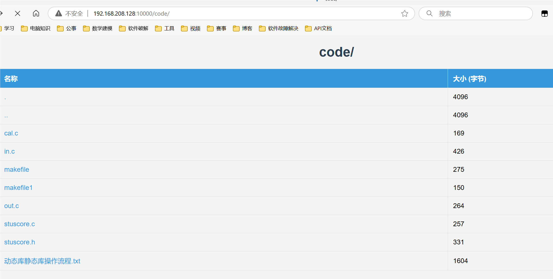Open the in.c file link
The height and width of the screenshot is (279, 553).
pos(9,151)
